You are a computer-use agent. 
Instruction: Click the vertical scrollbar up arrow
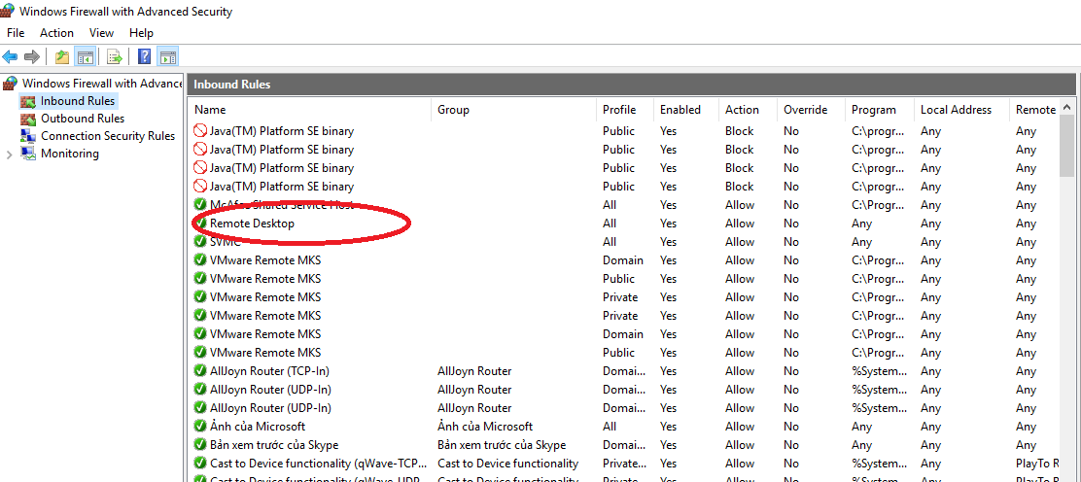point(1067,108)
